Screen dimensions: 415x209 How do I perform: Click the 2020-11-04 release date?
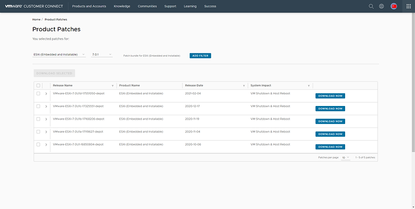coord(193,132)
